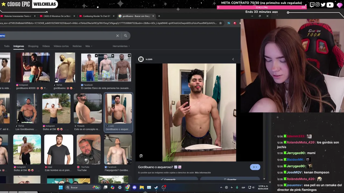This screenshot has height=193, width=344.
Task: Open 'gordibueno #2020' Instagram thumbnail
Action: (x=33, y=68)
